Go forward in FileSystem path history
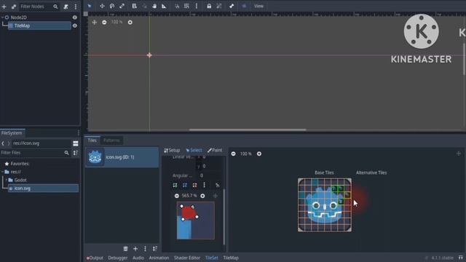 9,143
